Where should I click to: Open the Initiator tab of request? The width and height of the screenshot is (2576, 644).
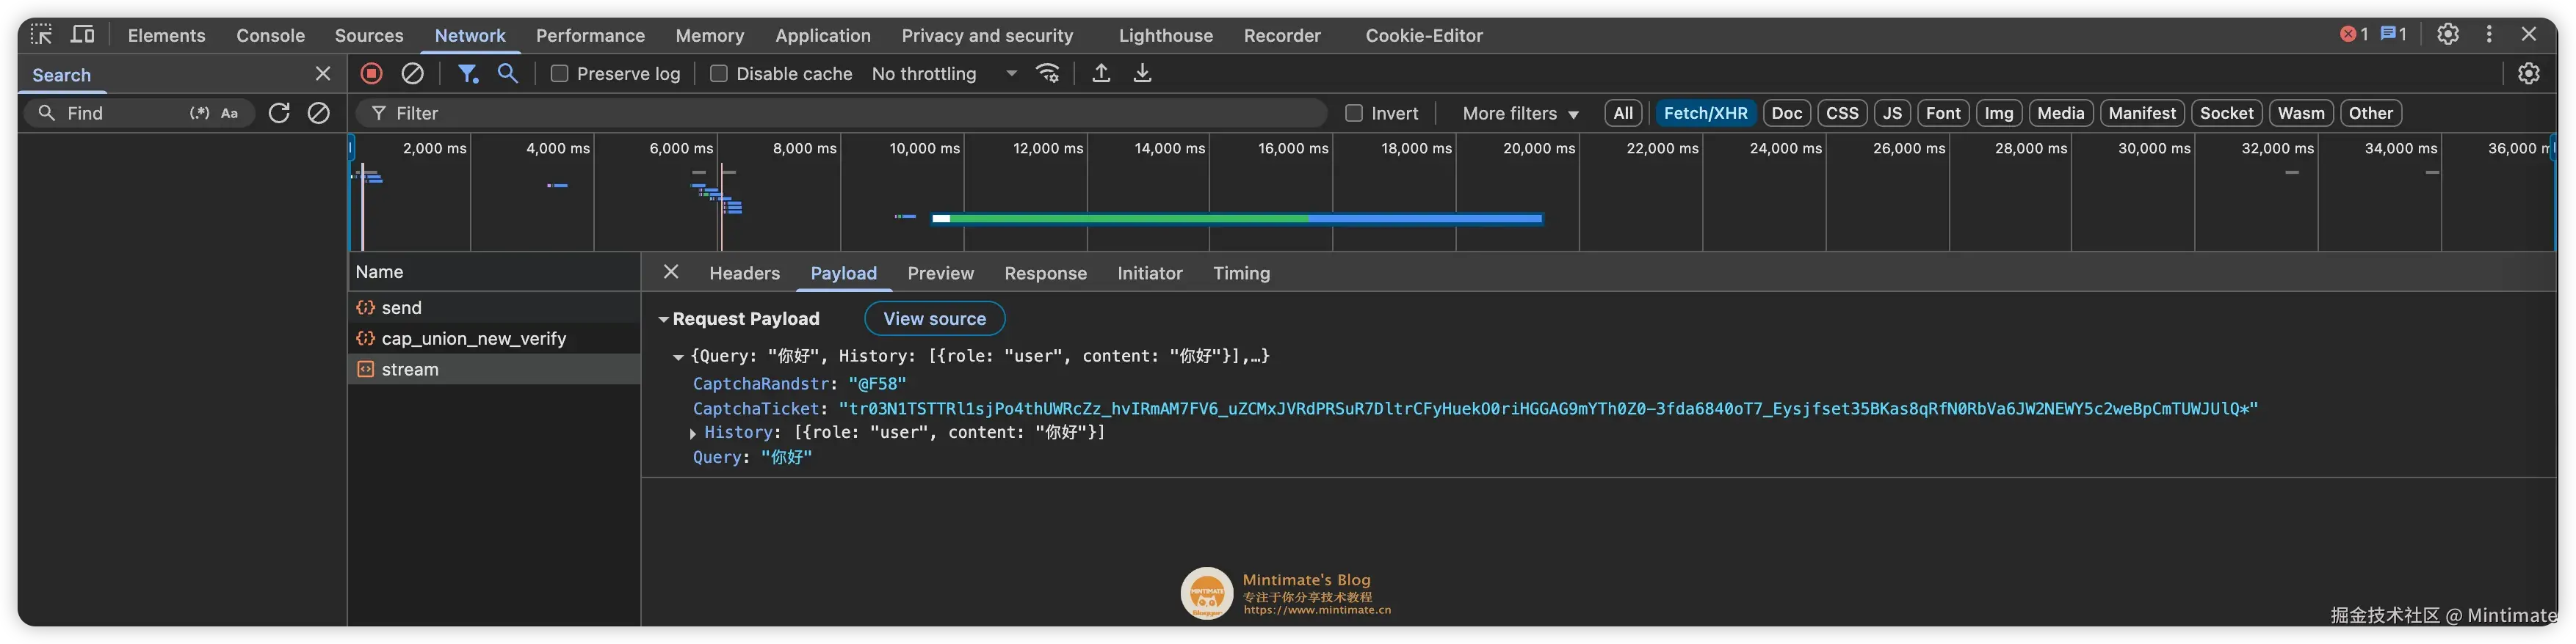coord(1149,273)
